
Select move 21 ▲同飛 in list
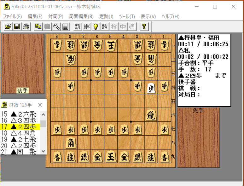(20, 152)
